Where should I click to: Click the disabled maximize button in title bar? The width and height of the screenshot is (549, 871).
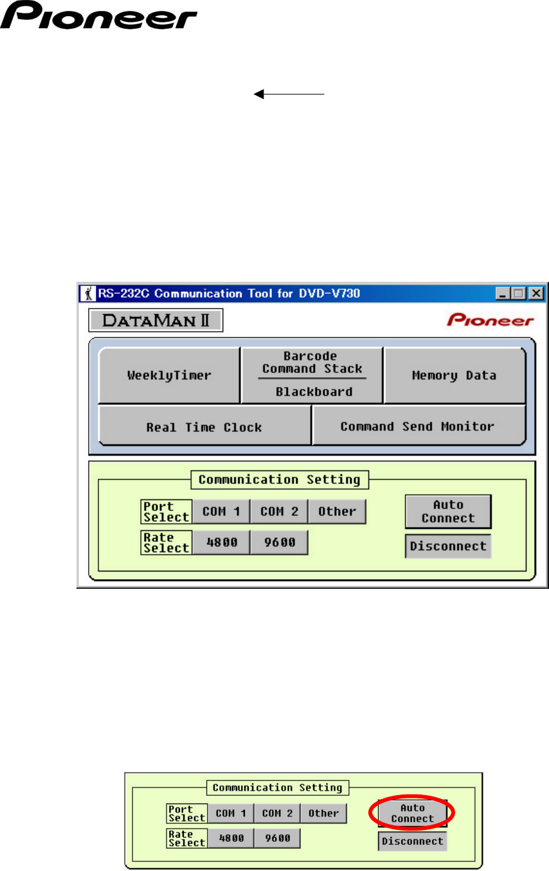pos(518,294)
